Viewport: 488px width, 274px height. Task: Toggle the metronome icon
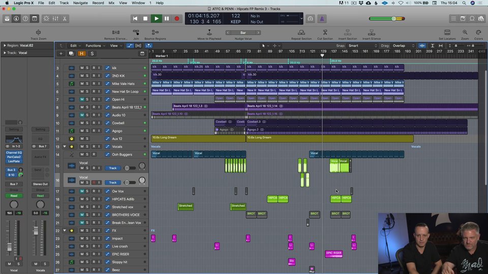(322, 19)
